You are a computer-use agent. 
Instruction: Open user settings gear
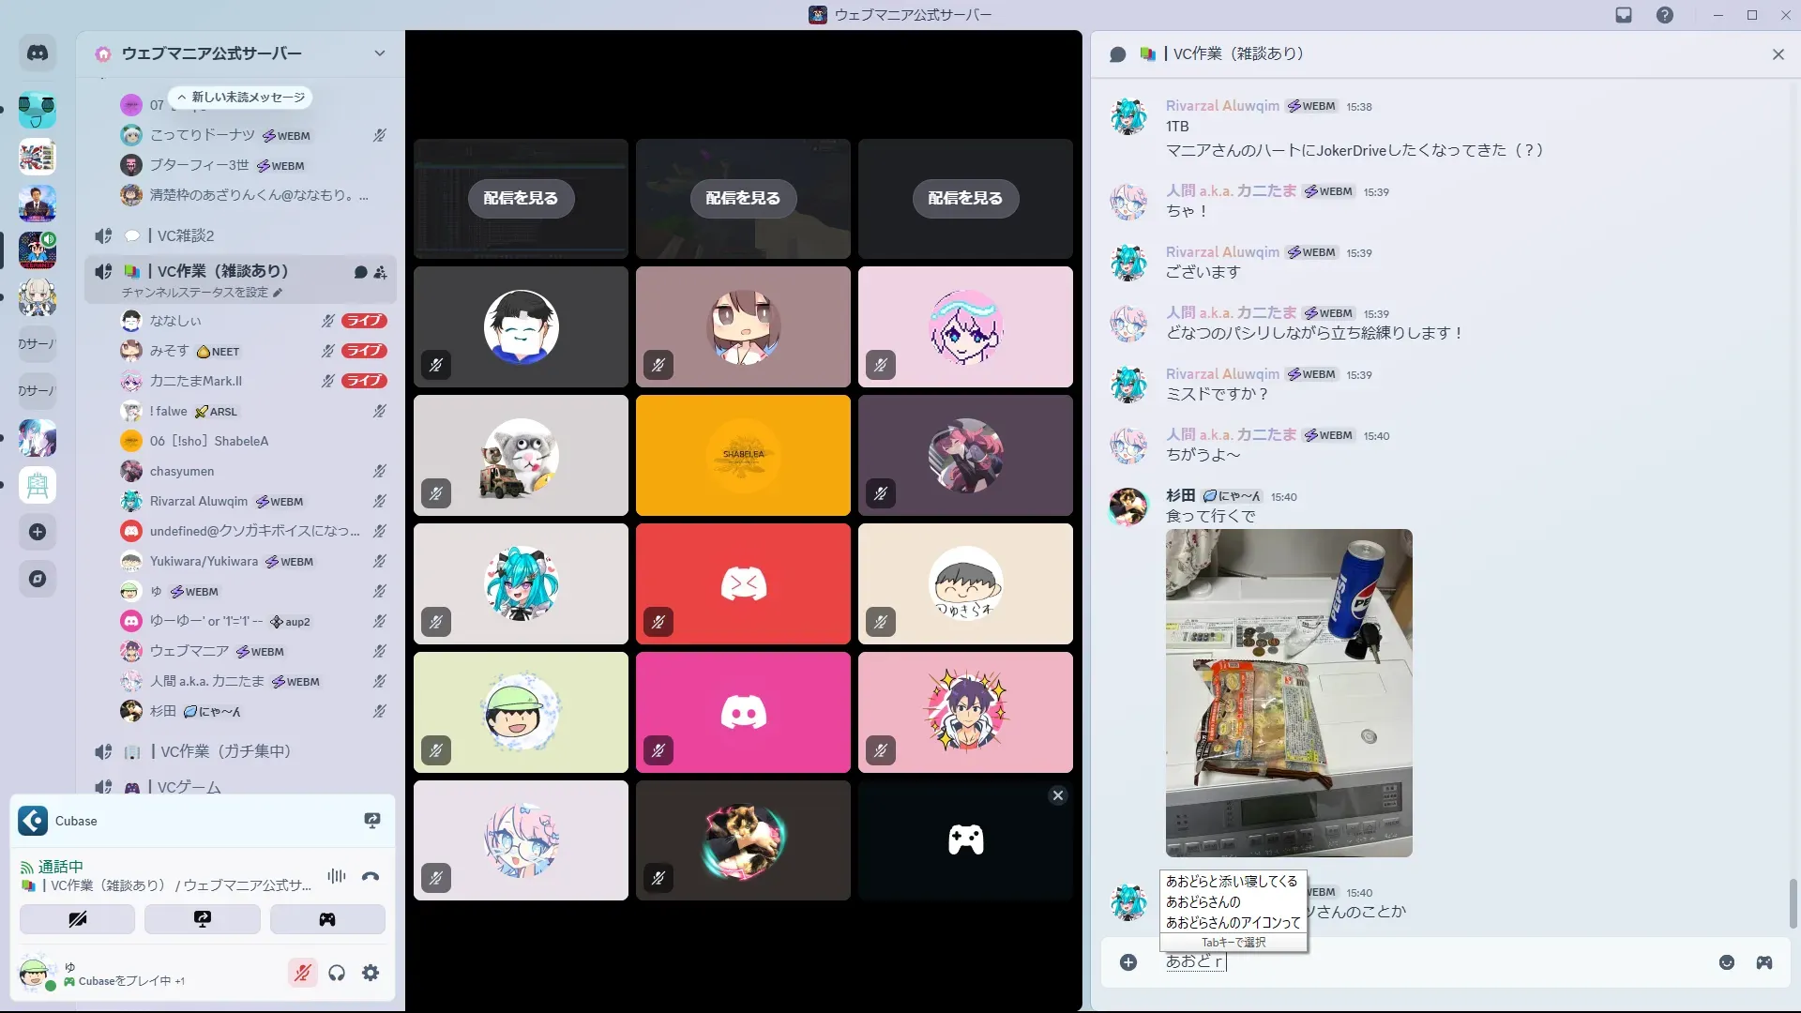[x=371, y=974]
